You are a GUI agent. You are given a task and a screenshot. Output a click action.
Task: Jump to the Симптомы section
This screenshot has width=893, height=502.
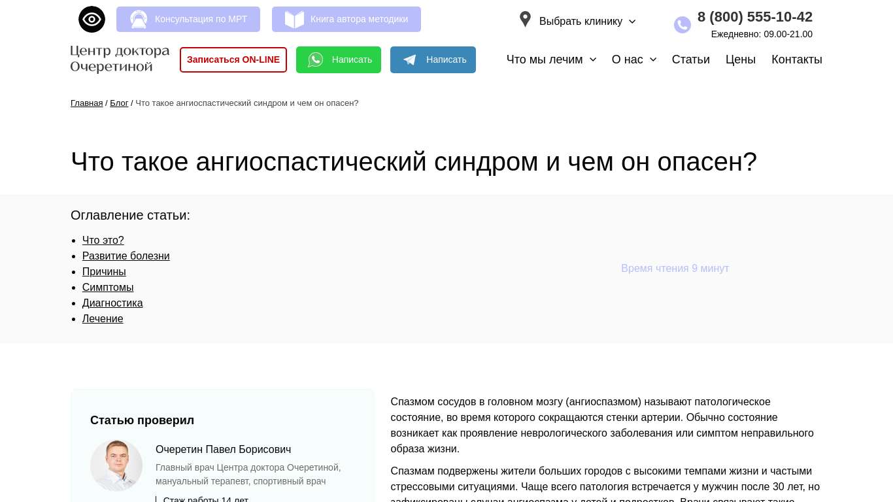click(108, 288)
